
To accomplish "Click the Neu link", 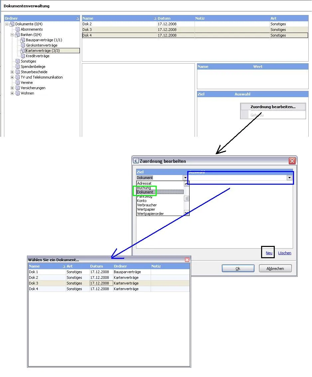I will [269, 253].
